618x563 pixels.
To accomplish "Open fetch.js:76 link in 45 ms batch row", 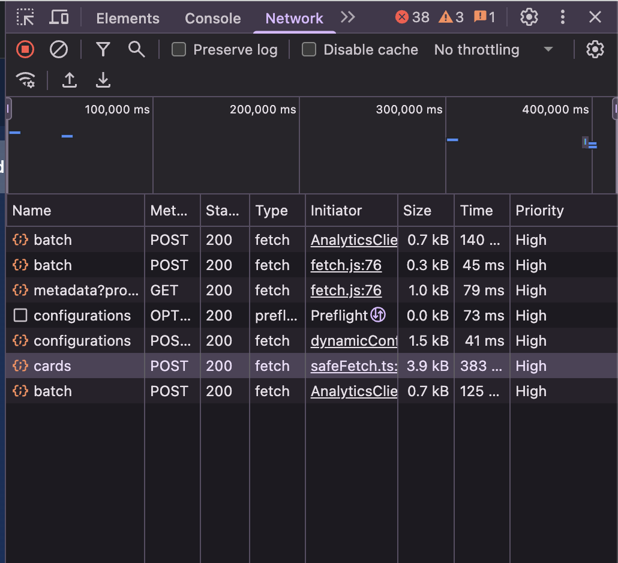I will (346, 265).
